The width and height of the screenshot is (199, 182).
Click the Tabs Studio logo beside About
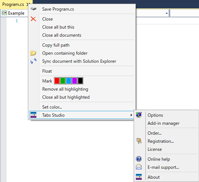point(139,177)
